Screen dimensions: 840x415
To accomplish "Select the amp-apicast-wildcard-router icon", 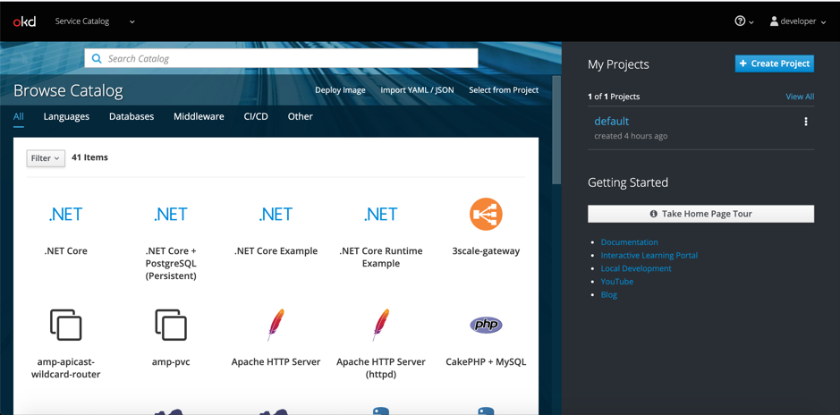I will click(x=66, y=325).
